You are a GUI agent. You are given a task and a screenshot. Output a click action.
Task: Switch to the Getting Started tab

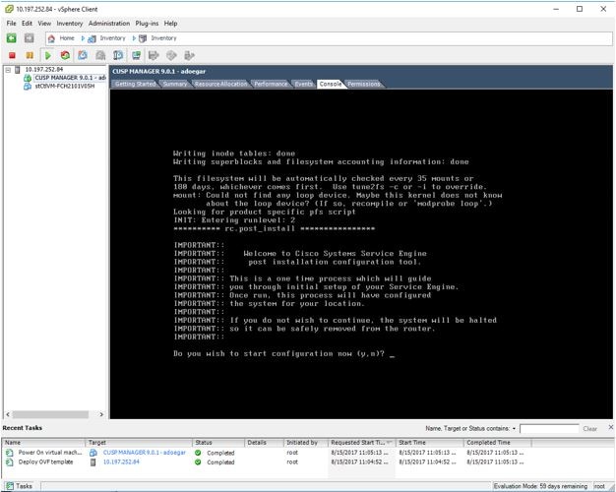tap(136, 84)
